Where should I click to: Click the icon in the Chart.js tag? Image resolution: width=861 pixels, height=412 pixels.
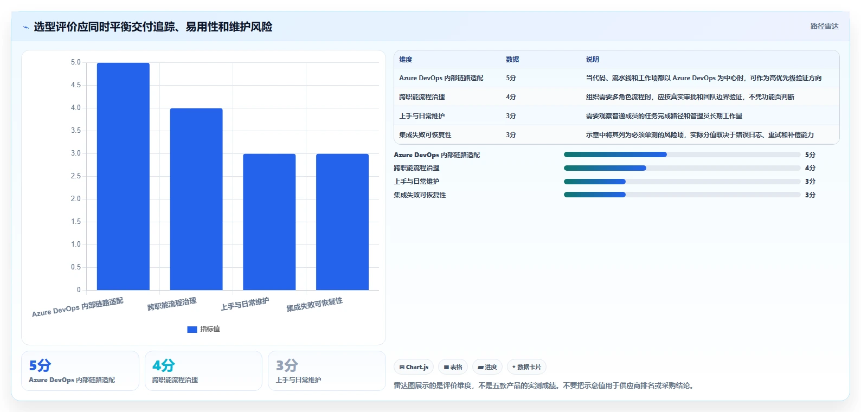[x=402, y=367]
